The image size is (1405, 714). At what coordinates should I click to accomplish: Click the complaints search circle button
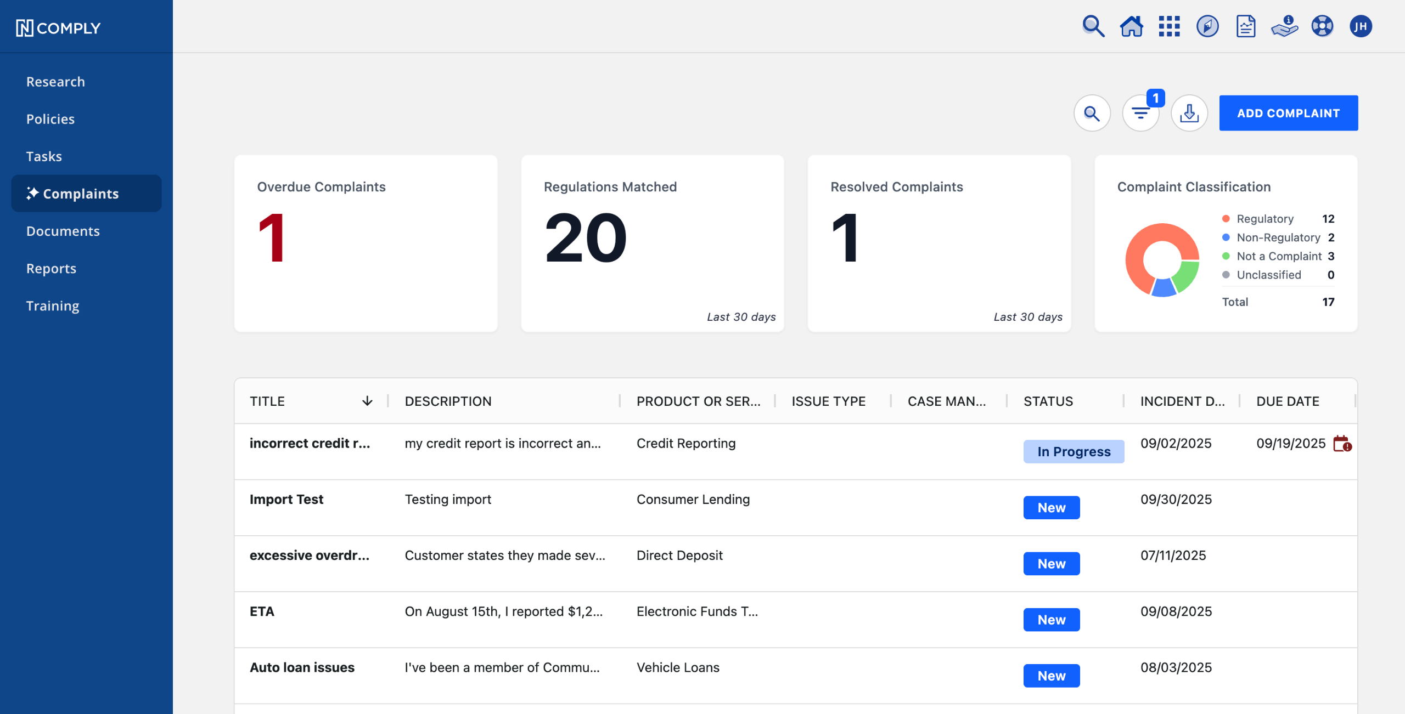(x=1092, y=114)
